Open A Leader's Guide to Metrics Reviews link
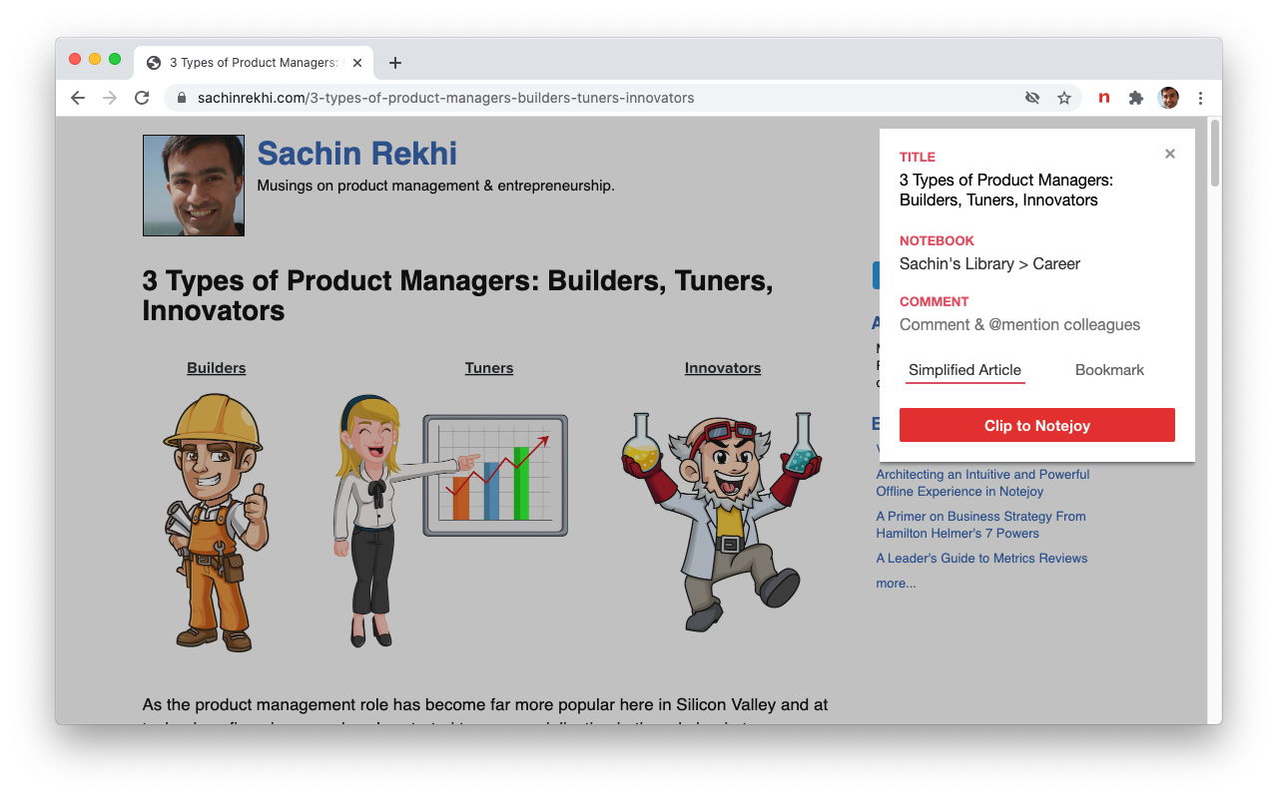 (x=981, y=559)
